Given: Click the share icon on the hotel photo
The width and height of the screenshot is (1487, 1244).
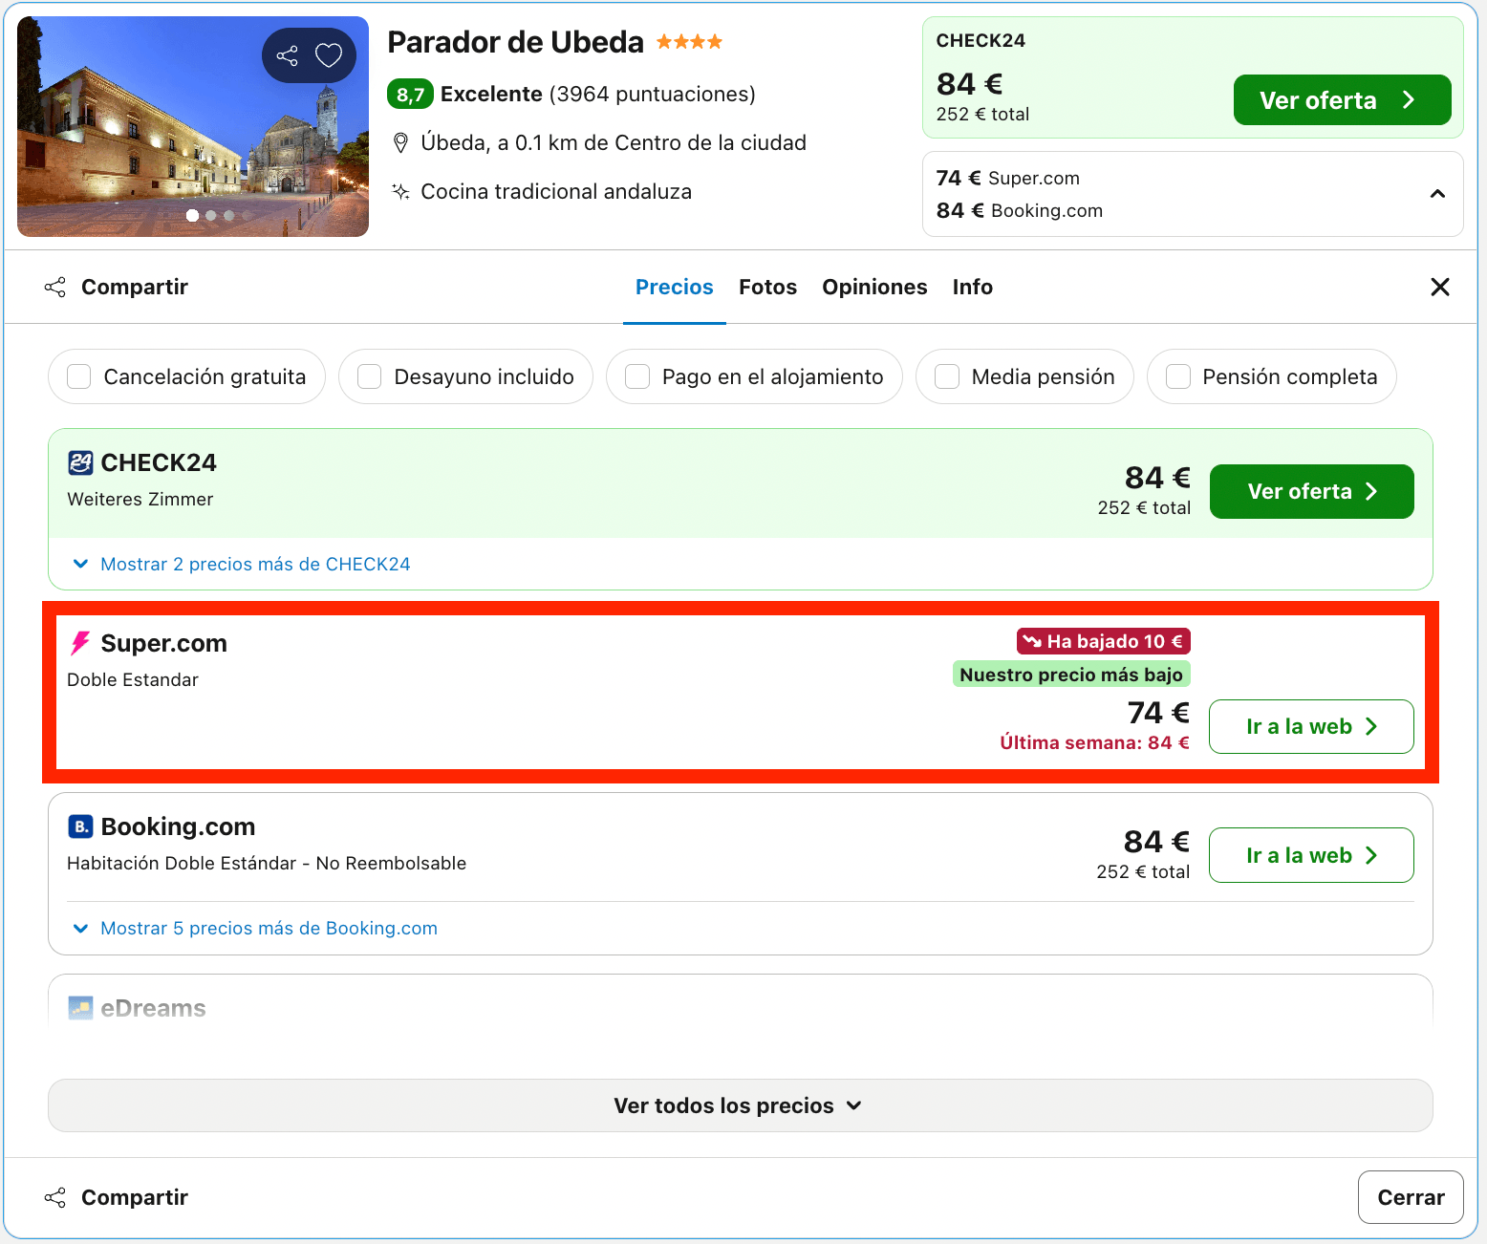Looking at the screenshot, I should pyautogui.click(x=287, y=55).
